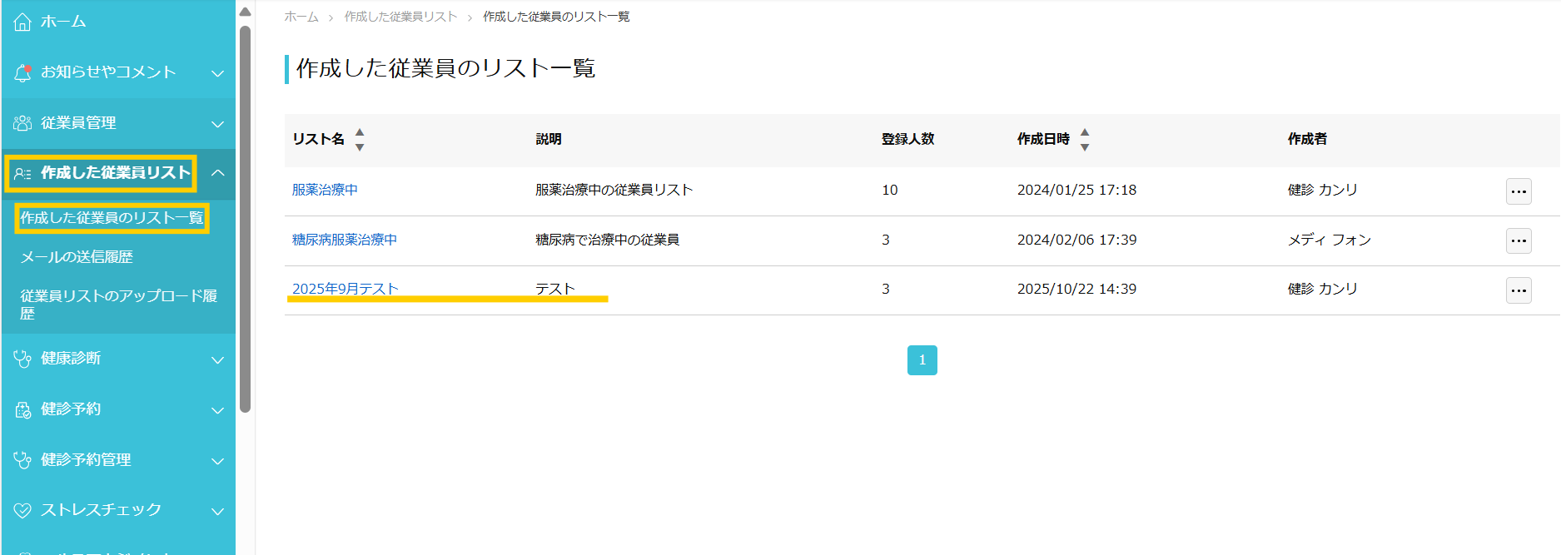Select メールの送信履歴 submenu item
Viewport: 1561px width, 555px height.
[77, 257]
